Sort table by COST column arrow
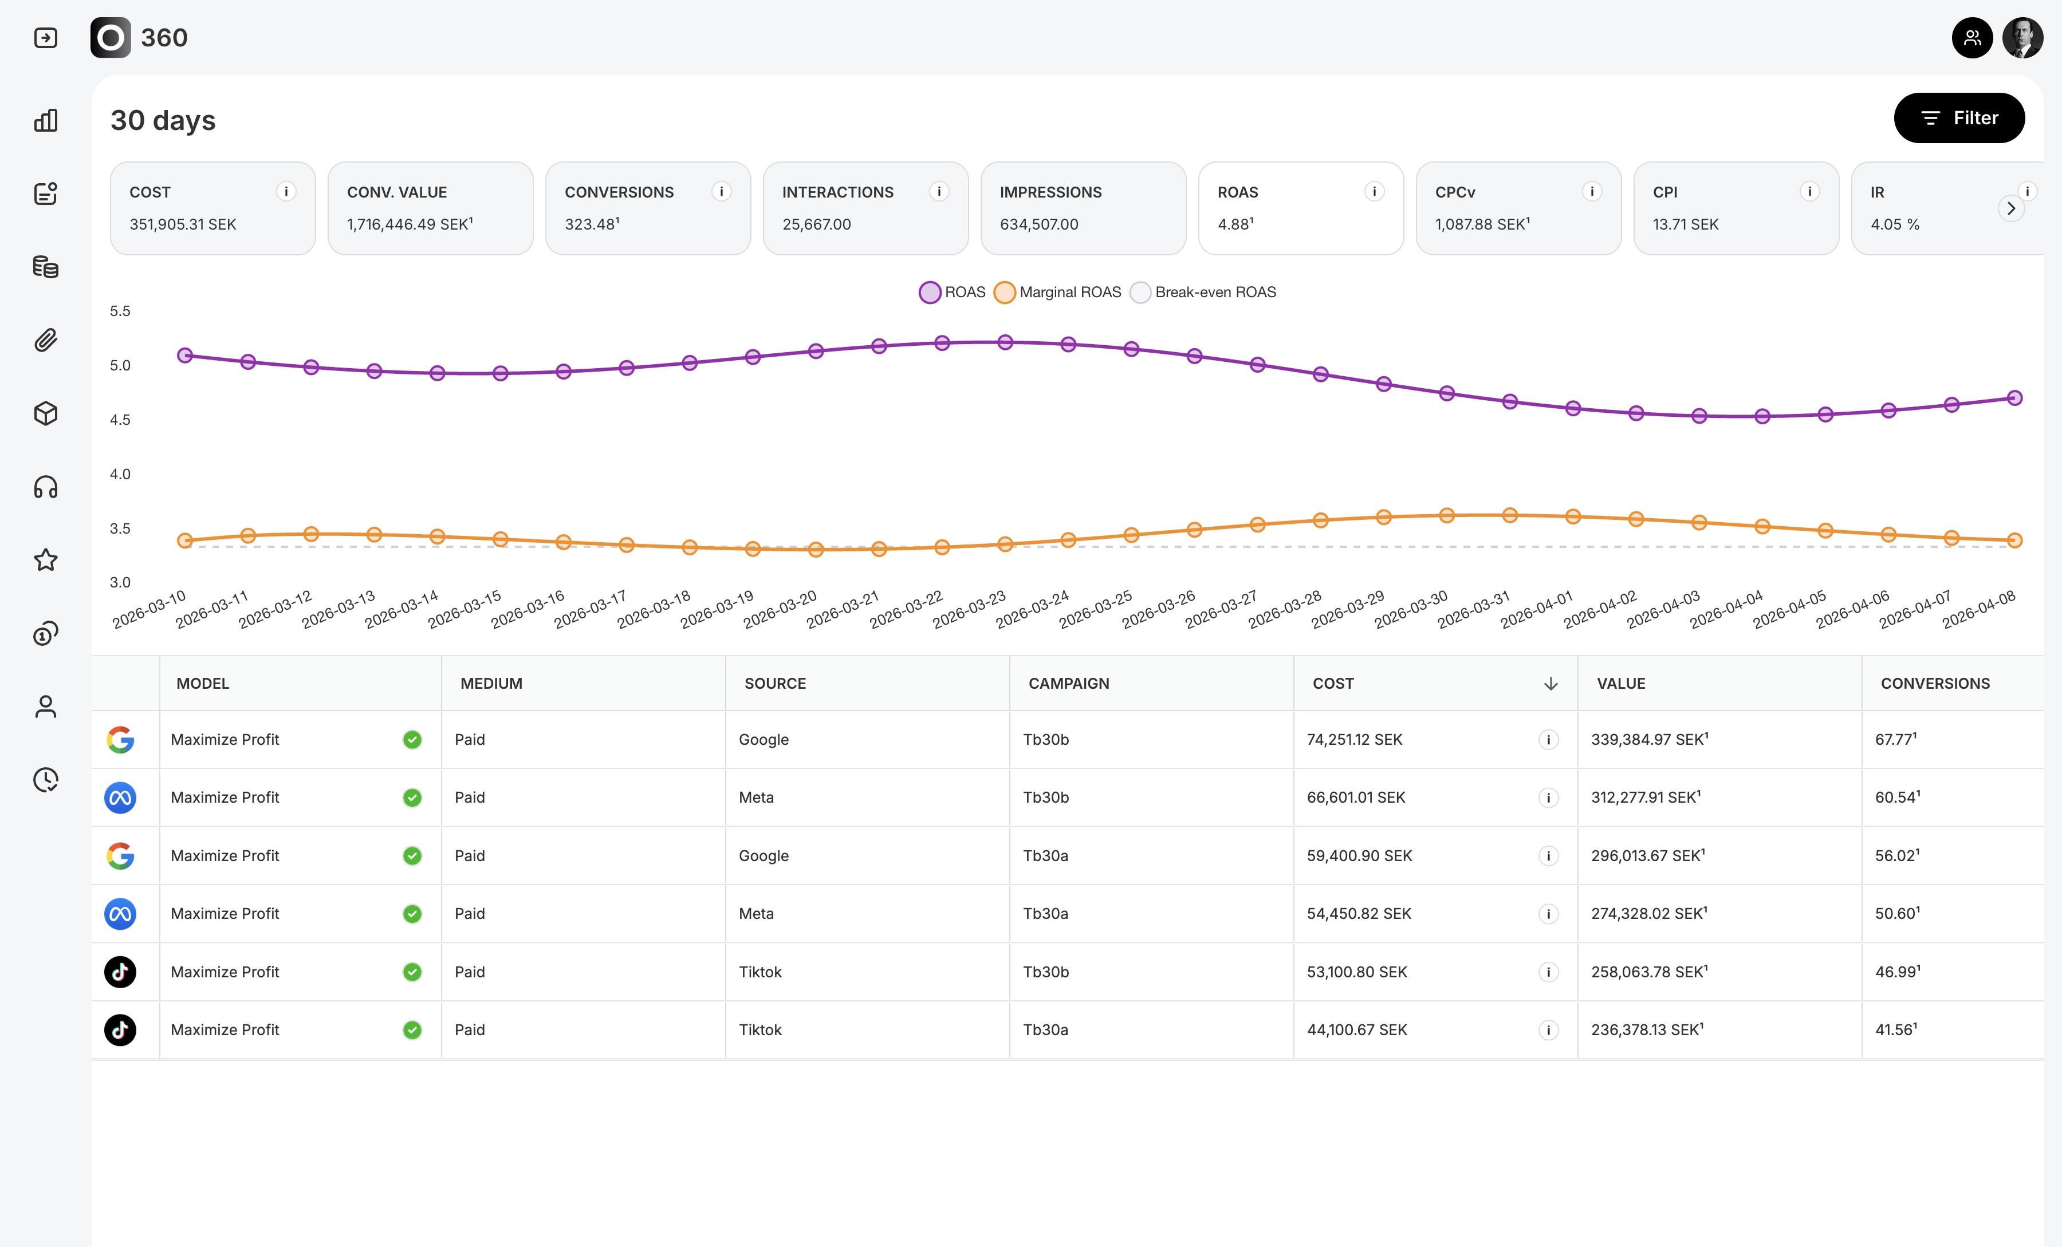Viewport: 2062px width, 1247px height. coord(1550,683)
